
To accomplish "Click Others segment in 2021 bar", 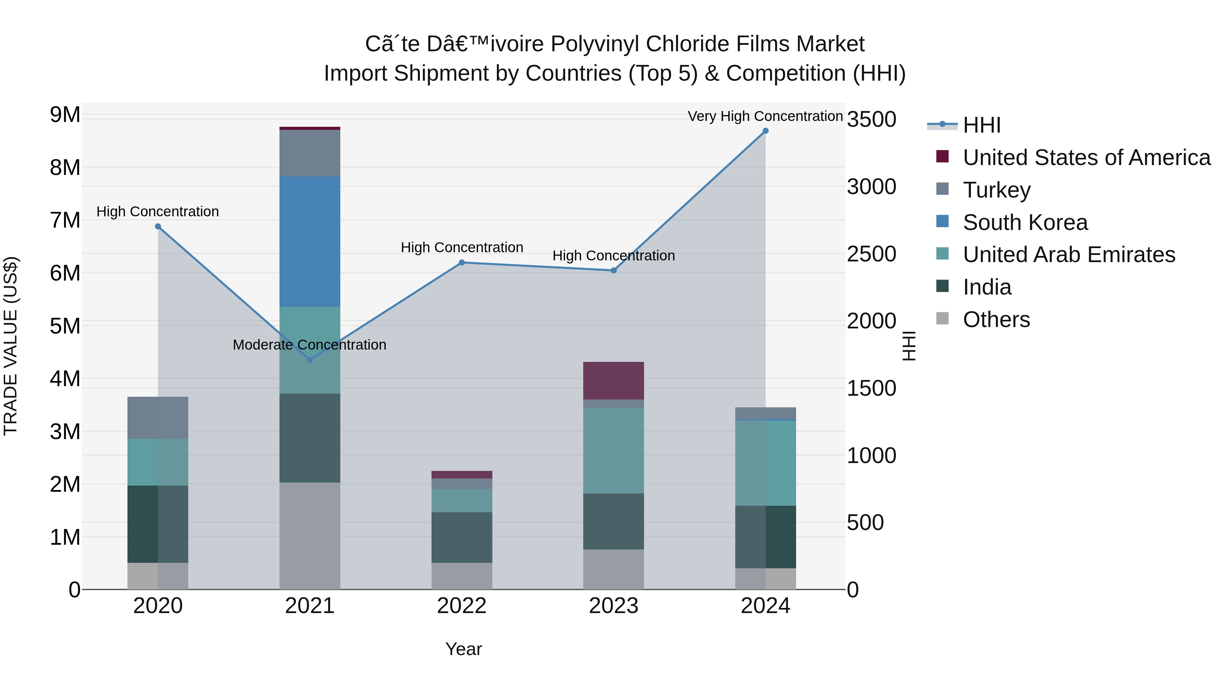I will tap(310, 536).
